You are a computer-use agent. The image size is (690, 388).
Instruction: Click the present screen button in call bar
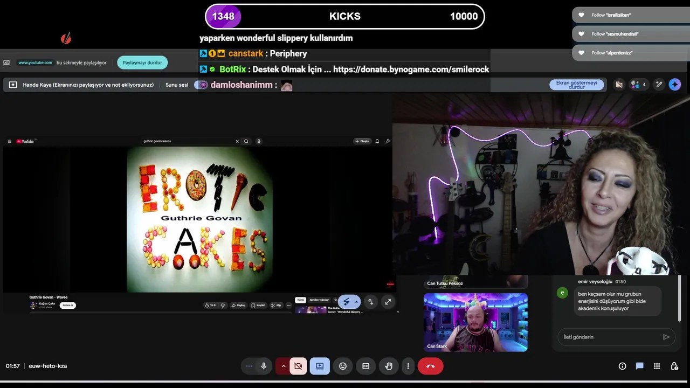(320, 366)
